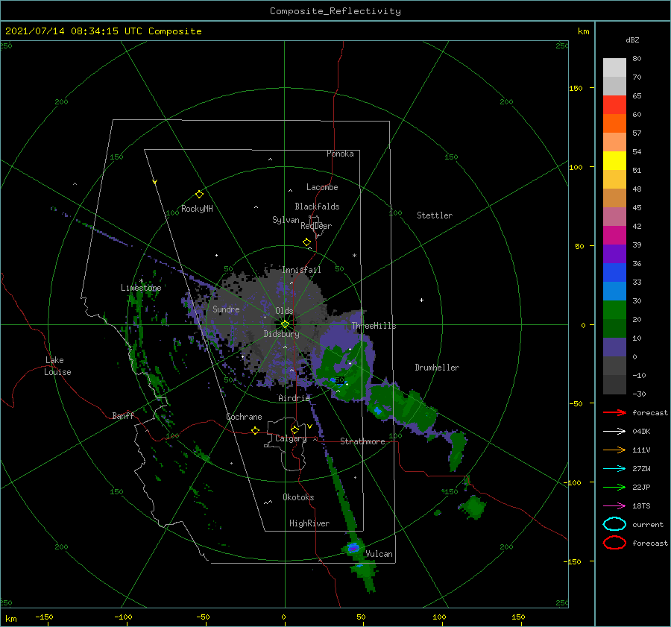Click the ThreeHills label
Viewport: 671px width, 627px height.
(374, 326)
